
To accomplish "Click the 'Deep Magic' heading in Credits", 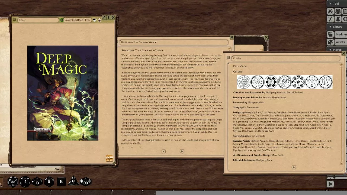I will click(240, 66).
